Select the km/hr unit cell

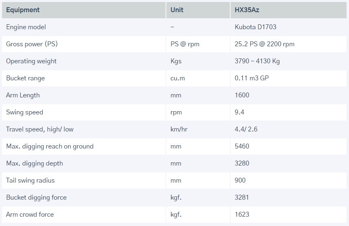point(179,129)
